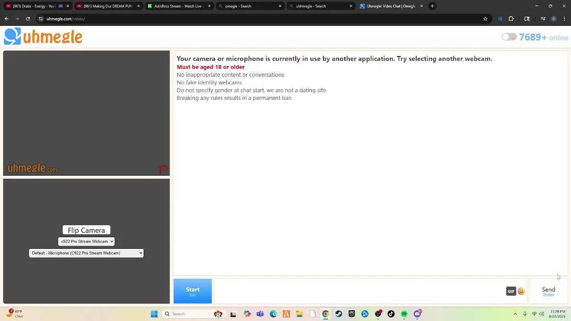Open TikTok from the taskbar
The image size is (571, 321).
(x=391, y=314)
